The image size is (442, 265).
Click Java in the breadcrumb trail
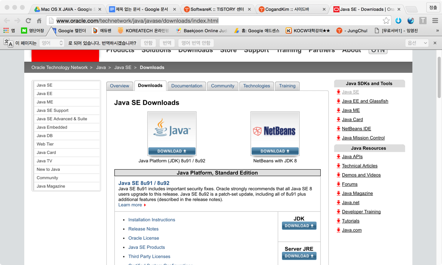click(101, 67)
